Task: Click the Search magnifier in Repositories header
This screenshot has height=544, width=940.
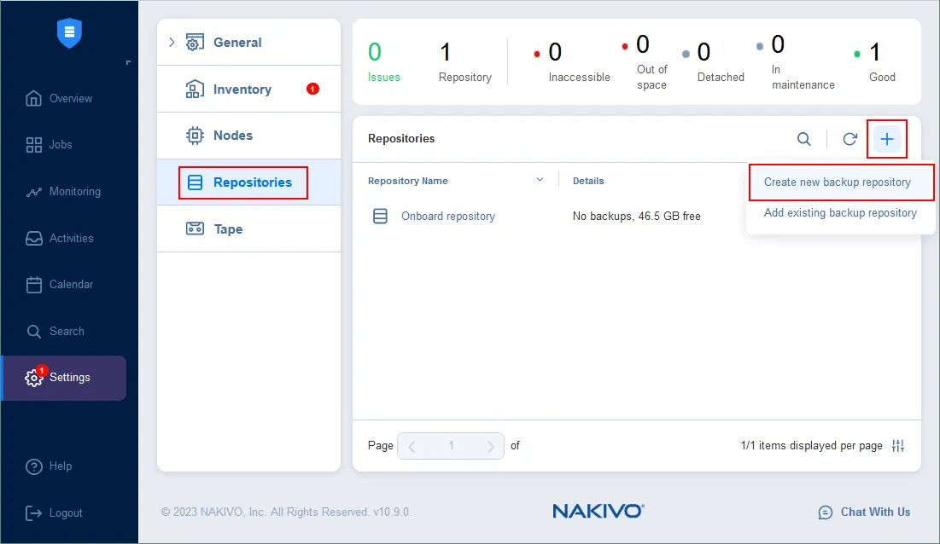Action: (x=803, y=138)
